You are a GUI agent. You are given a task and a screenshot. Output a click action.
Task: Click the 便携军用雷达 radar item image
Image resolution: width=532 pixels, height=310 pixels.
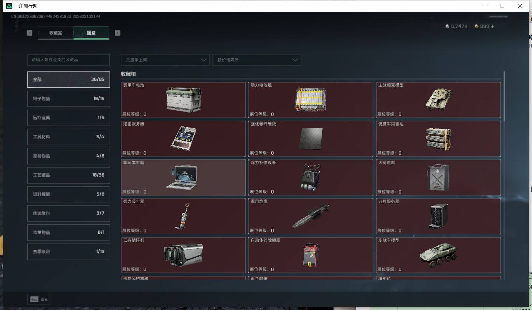(438, 139)
